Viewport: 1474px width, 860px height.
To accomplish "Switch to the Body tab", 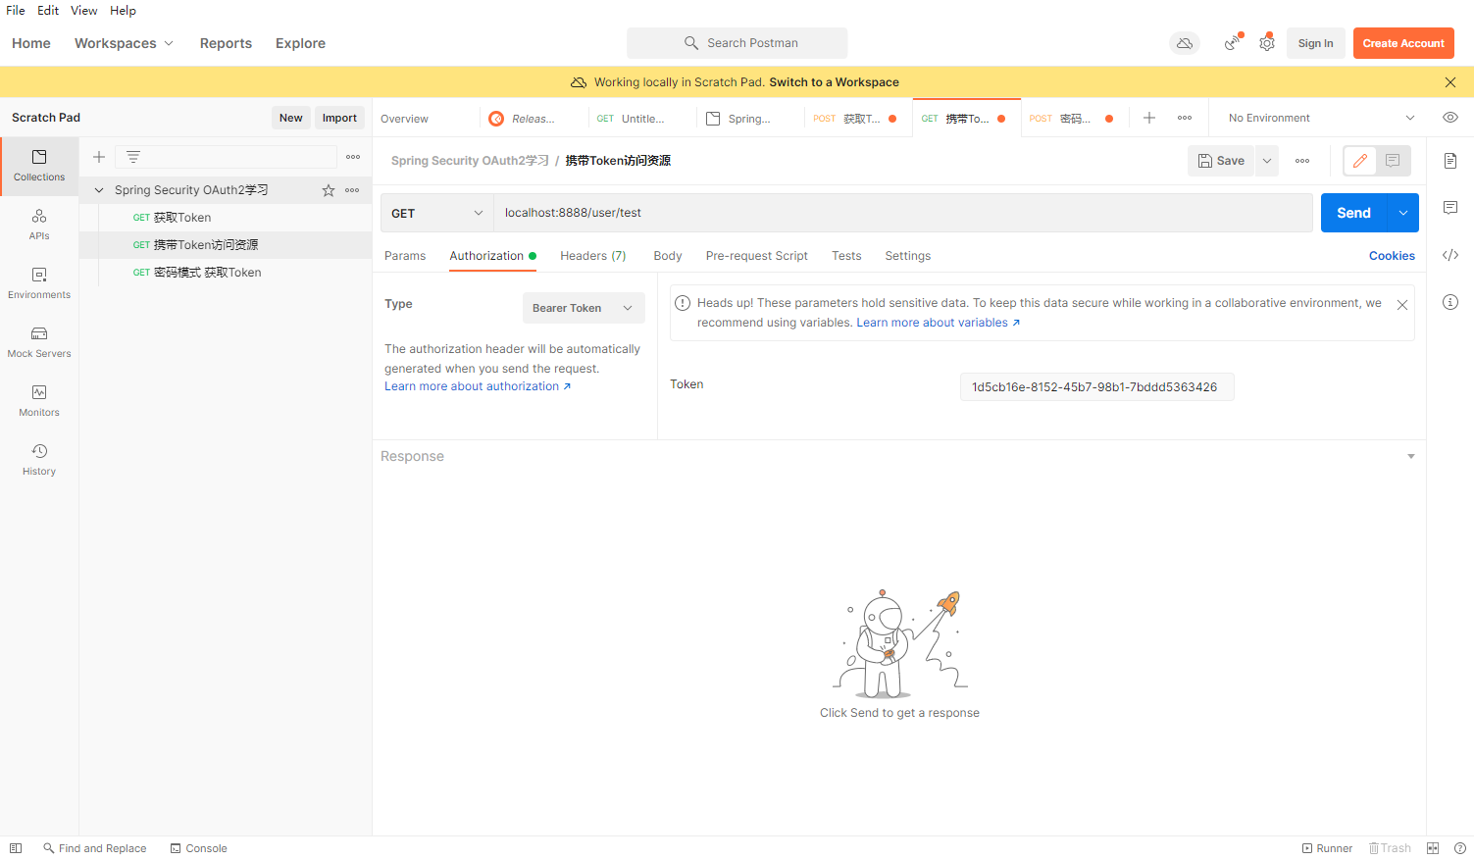I will [668, 256].
